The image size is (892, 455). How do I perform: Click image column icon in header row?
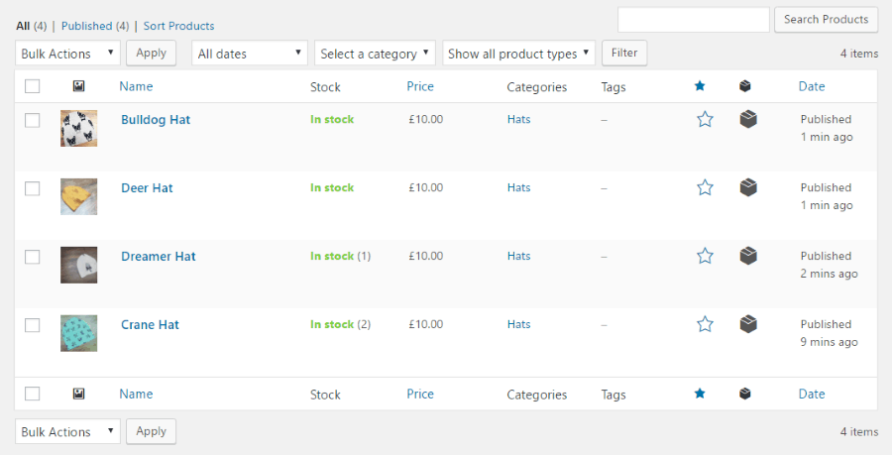tap(79, 86)
